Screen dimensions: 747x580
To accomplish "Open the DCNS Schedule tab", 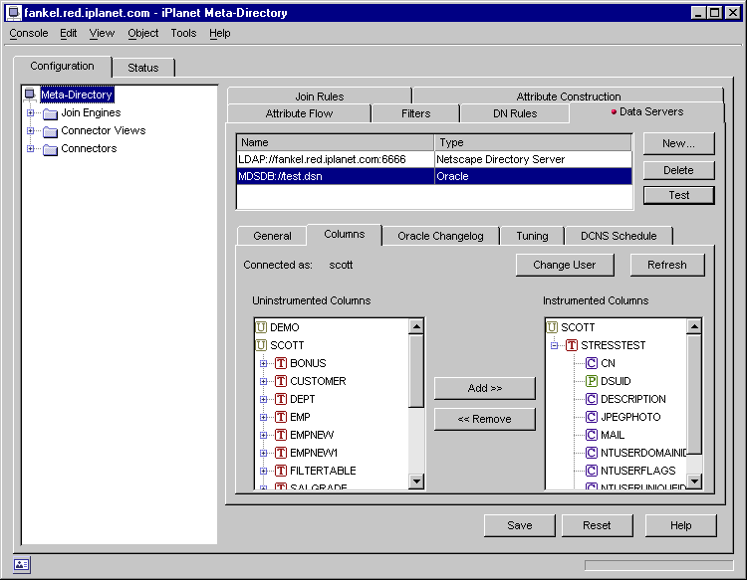I will [x=619, y=236].
